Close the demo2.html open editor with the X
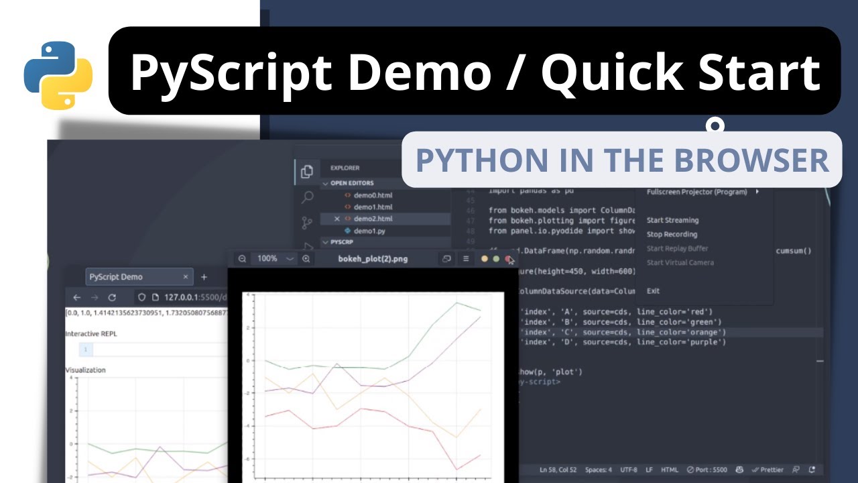The width and height of the screenshot is (858, 483). 336,219
